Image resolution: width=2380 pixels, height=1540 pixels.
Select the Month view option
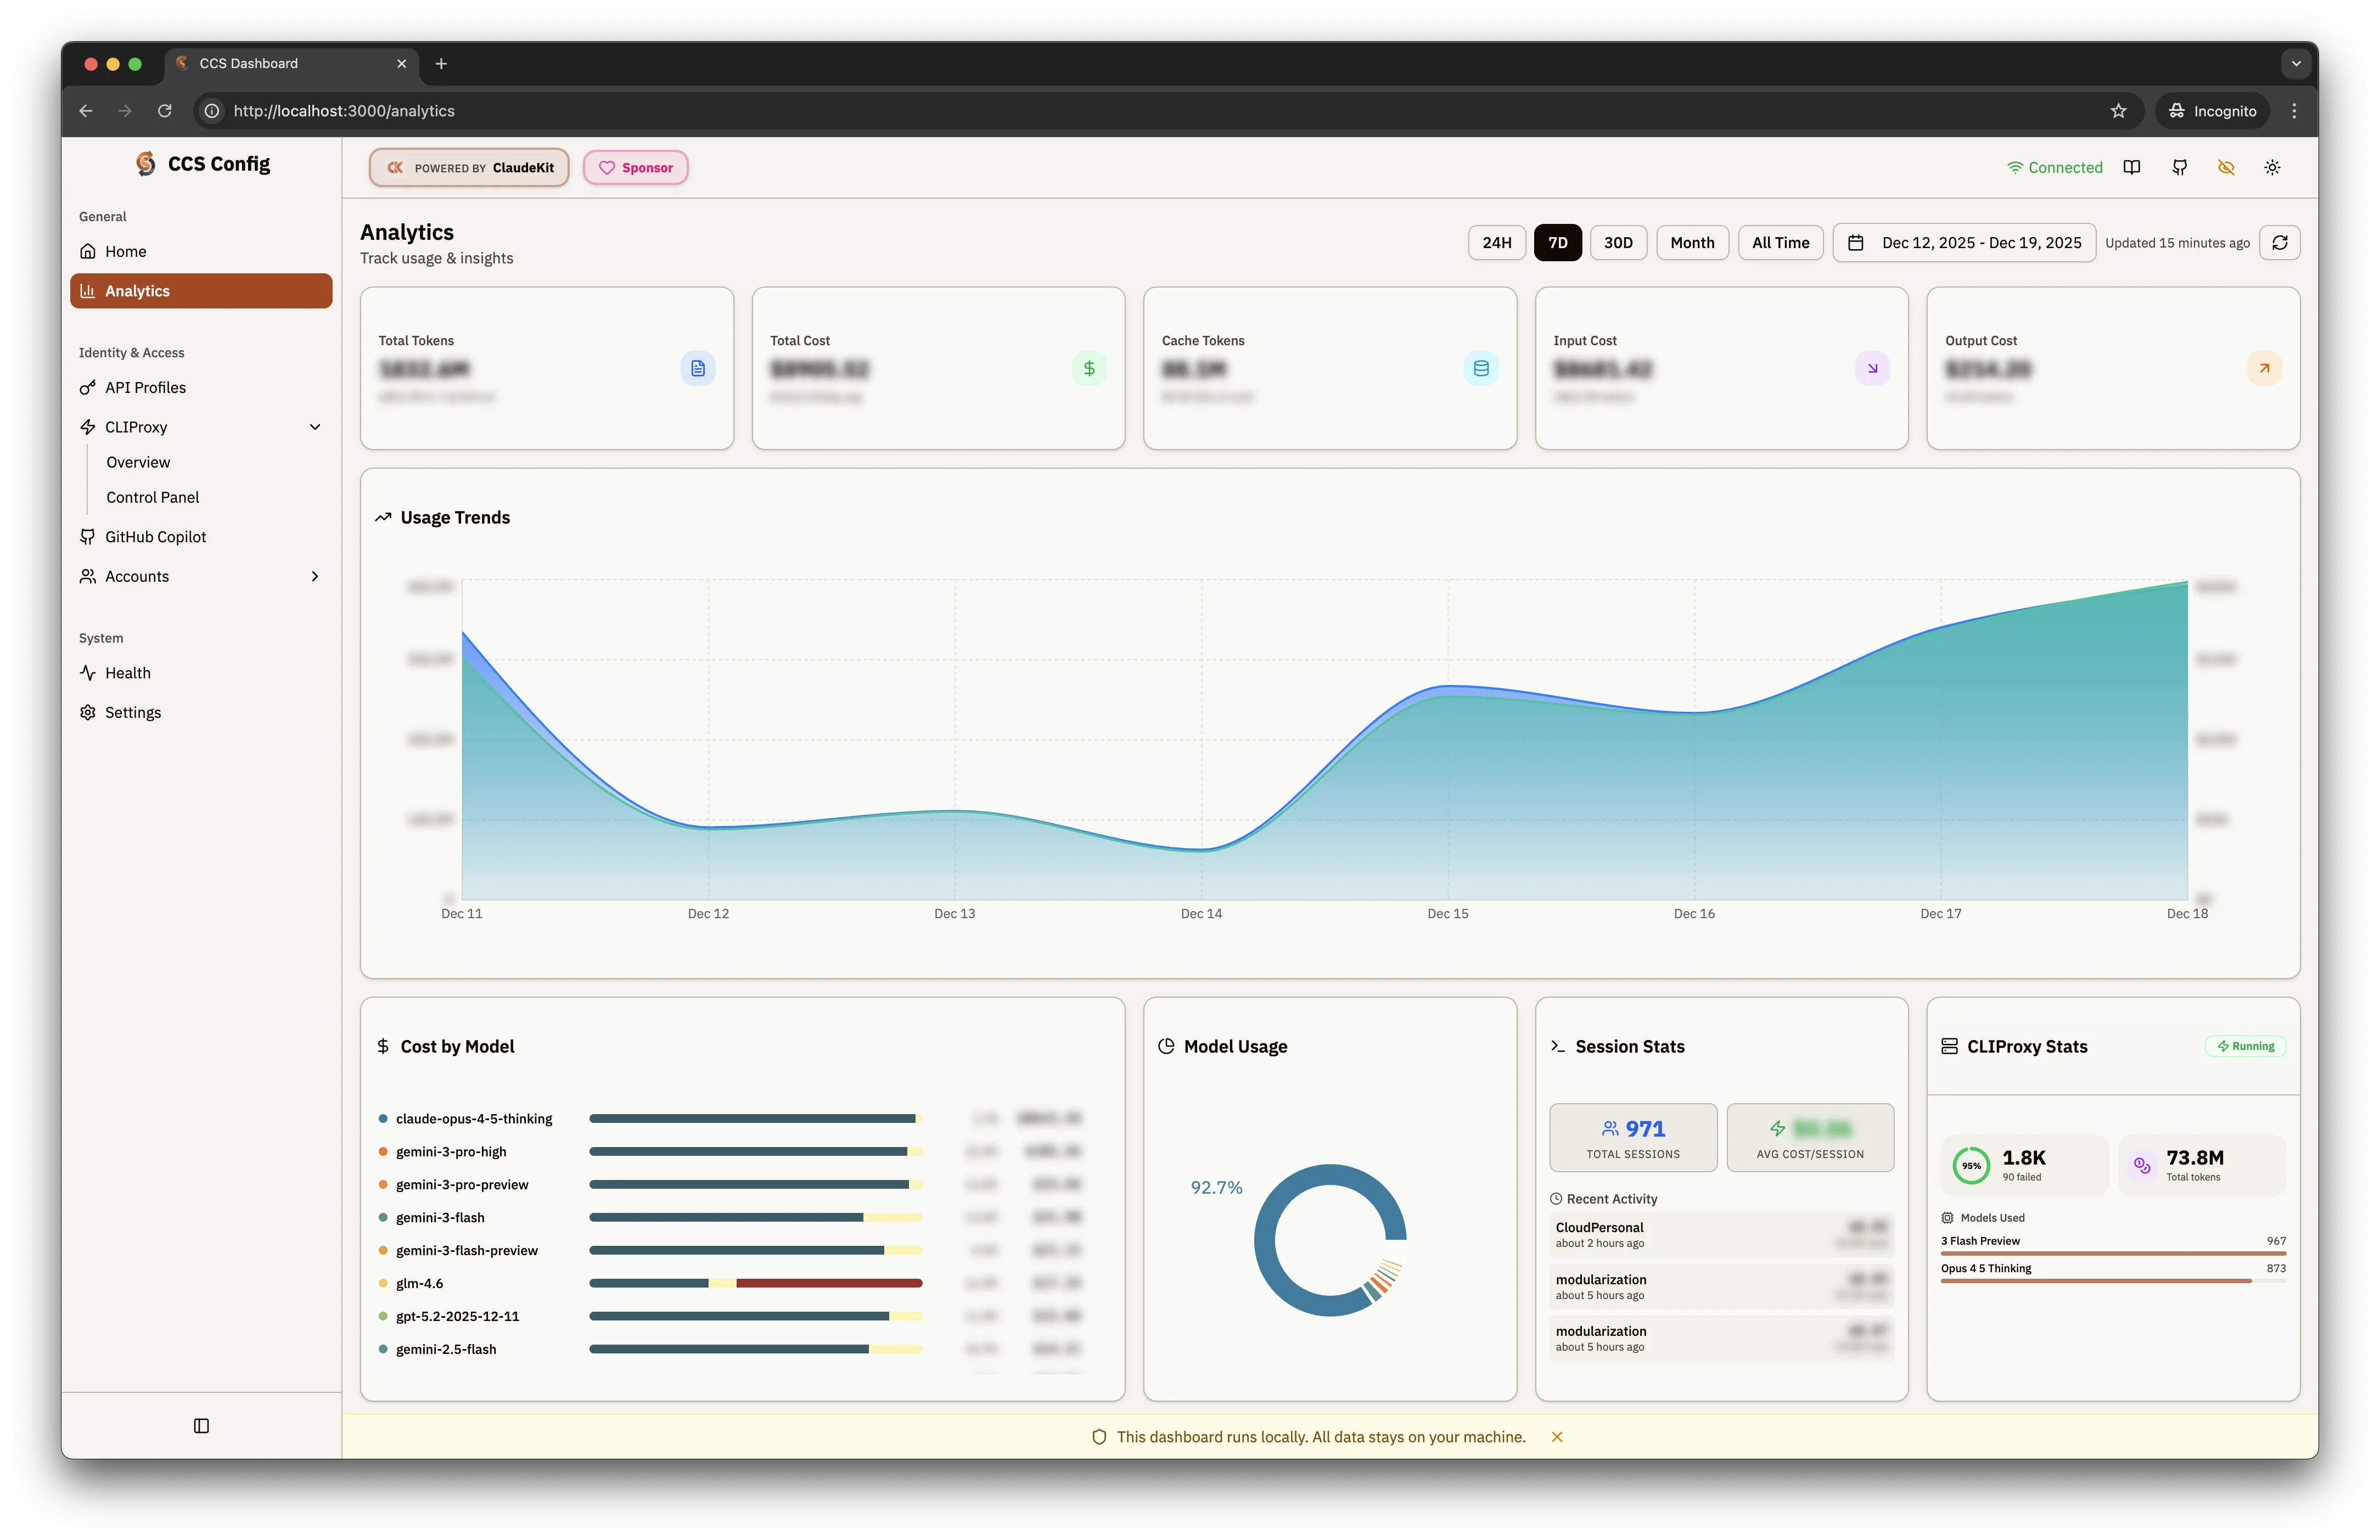click(1692, 242)
